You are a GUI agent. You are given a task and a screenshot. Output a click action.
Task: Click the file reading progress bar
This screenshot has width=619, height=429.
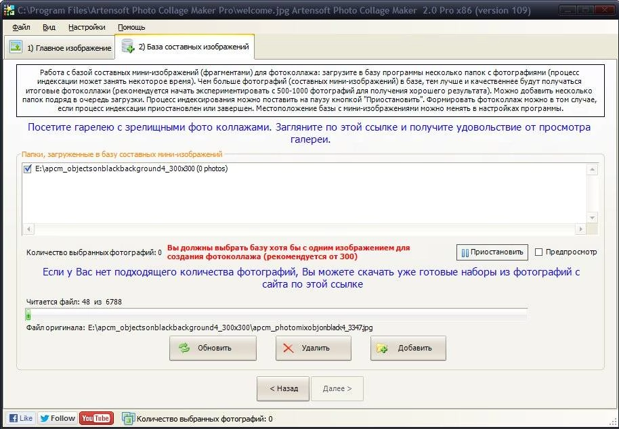[276, 315]
